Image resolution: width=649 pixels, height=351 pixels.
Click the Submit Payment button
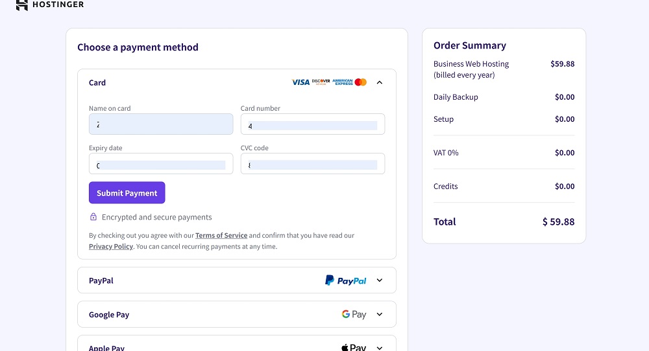(127, 193)
